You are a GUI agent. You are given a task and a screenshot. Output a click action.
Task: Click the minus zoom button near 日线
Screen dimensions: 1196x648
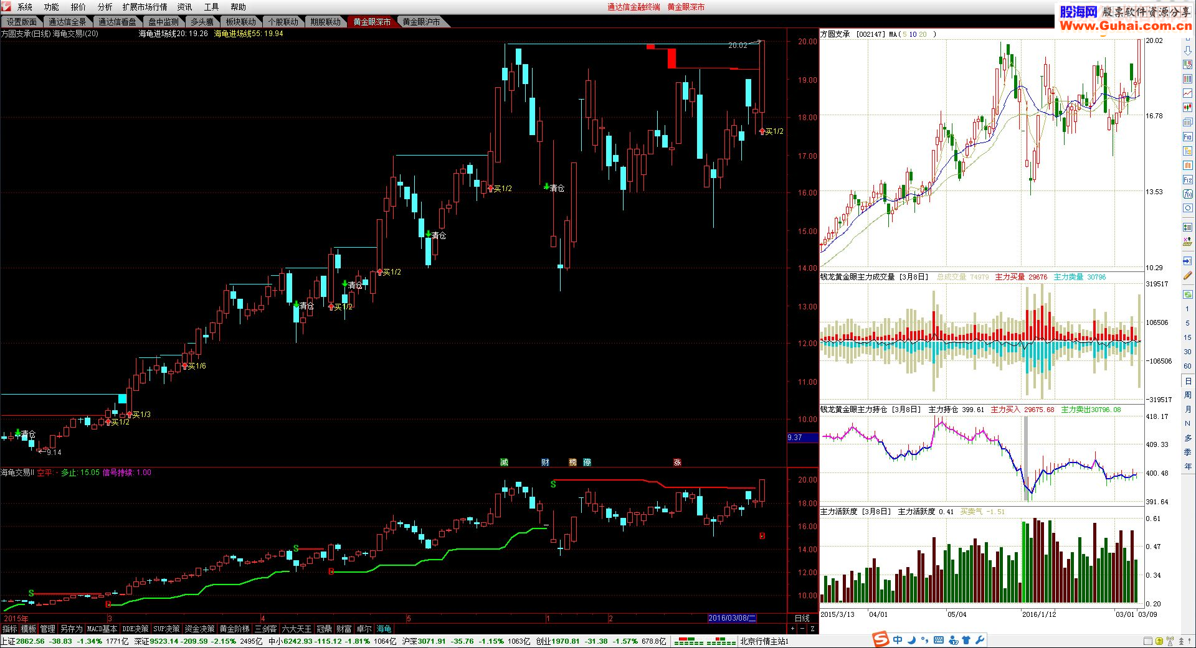802,629
